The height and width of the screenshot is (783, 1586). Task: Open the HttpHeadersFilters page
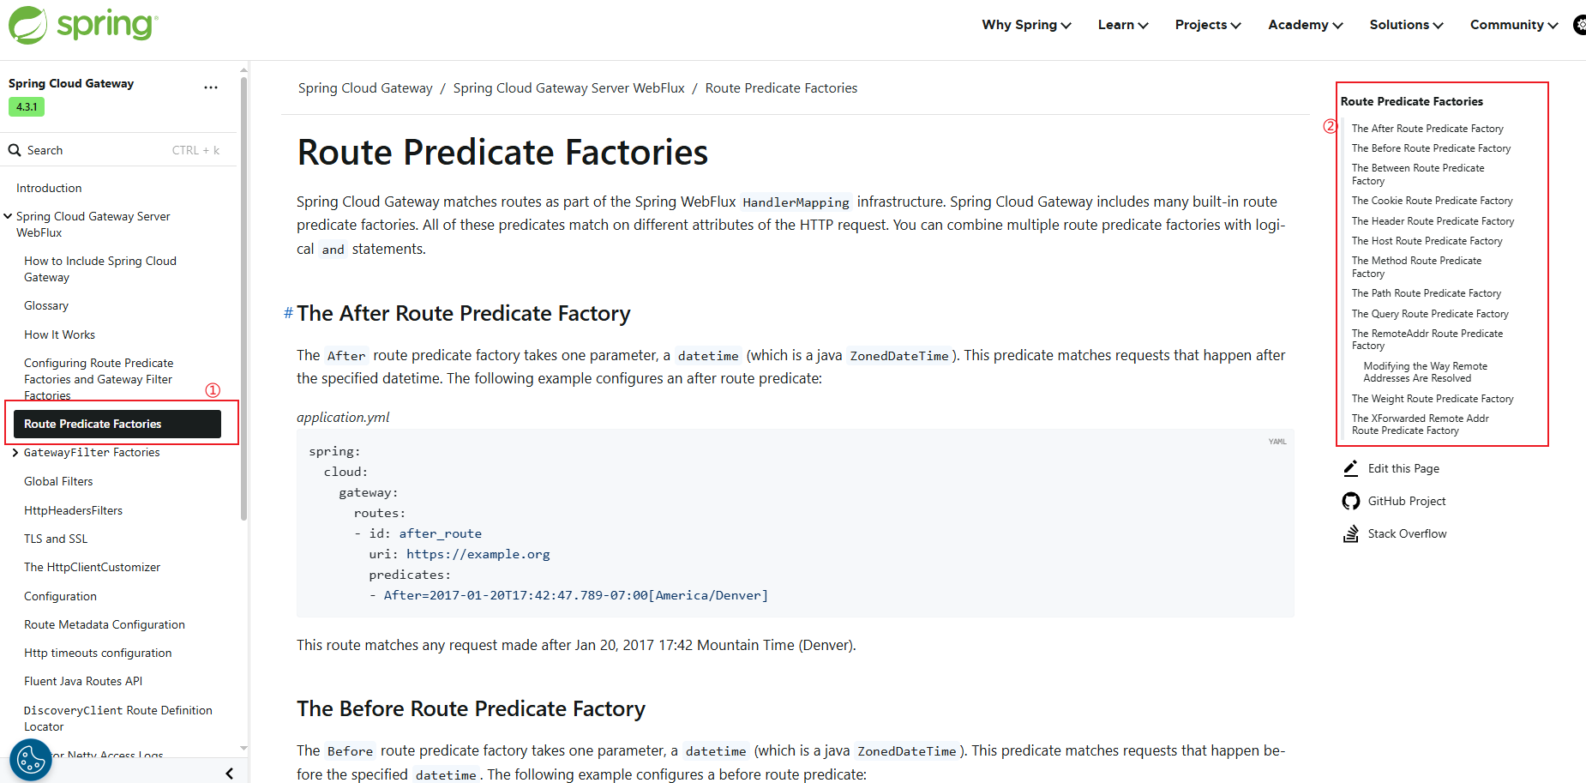(x=73, y=510)
